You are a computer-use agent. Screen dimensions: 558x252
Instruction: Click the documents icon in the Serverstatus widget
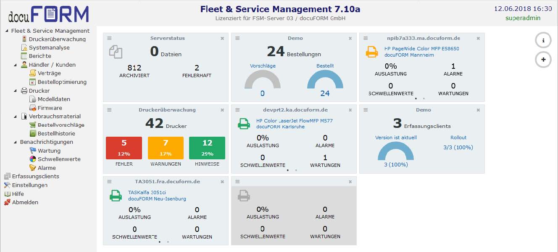point(116,52)
